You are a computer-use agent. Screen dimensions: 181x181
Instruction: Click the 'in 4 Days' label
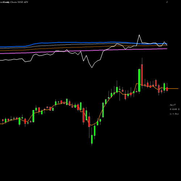[x=174, y=114]
